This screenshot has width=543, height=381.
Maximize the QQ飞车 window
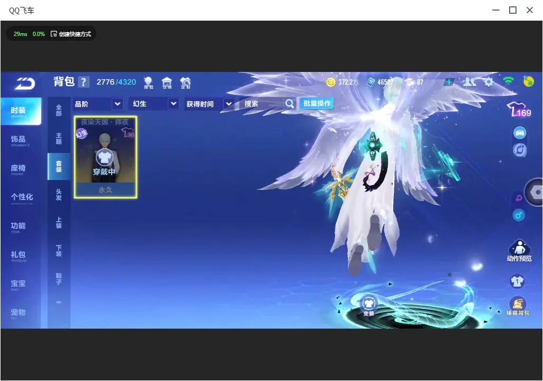[x=513, y=10]
